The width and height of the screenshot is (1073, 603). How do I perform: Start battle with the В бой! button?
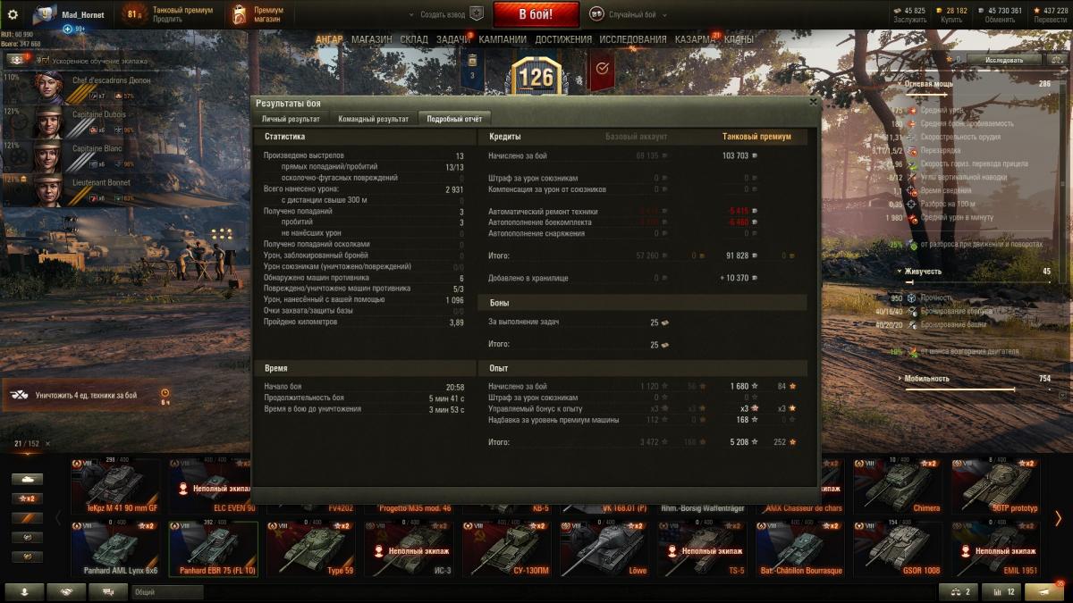536,14
